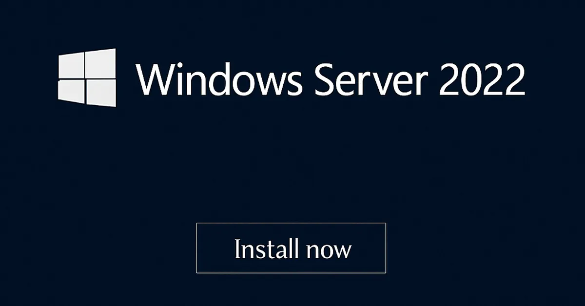Select the upper-left pane of Windows logo
The image size is (585, 306).
(x=71, y=65)
